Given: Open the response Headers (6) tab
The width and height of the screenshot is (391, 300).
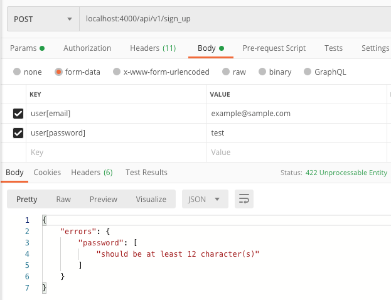Looking at the screenshot, I should [92, 173].
